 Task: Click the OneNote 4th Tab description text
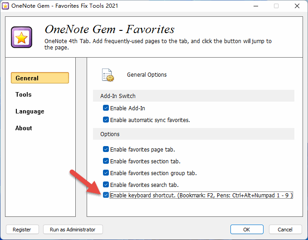click(158, 44)
